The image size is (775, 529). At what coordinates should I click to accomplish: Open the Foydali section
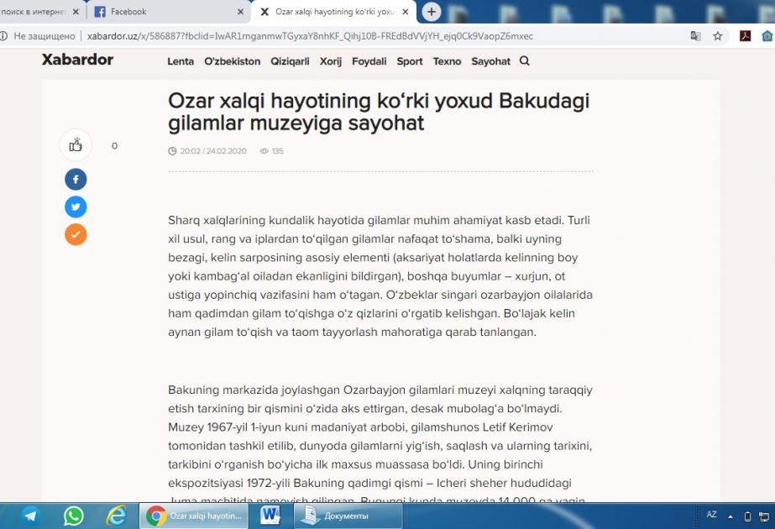[369, 61]
